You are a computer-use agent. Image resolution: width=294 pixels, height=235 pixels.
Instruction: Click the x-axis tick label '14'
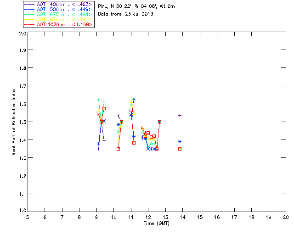(x=183, y=217)
